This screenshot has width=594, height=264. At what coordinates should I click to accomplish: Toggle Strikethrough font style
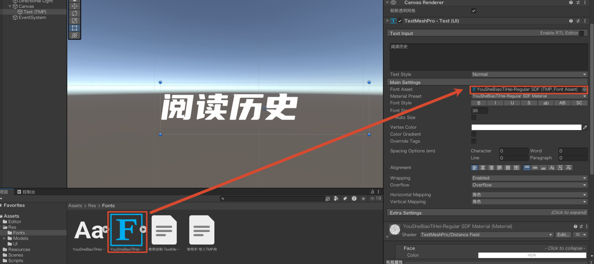click(529, 103)
